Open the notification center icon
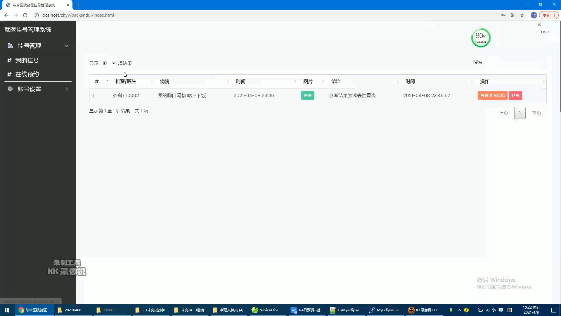Image resolution: width=561 pixels, height=316 pixels. pos(554,310)
